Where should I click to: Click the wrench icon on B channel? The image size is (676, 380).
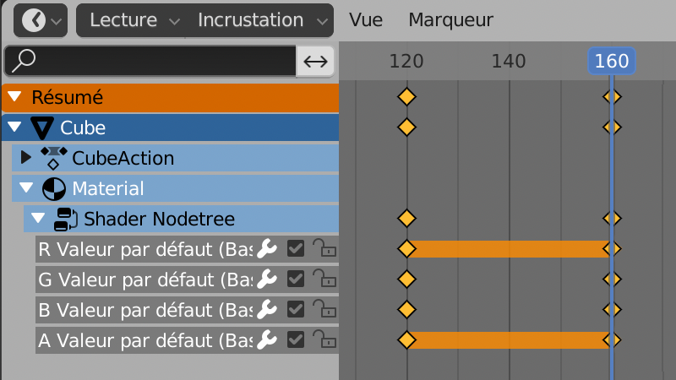coord(267,309)
